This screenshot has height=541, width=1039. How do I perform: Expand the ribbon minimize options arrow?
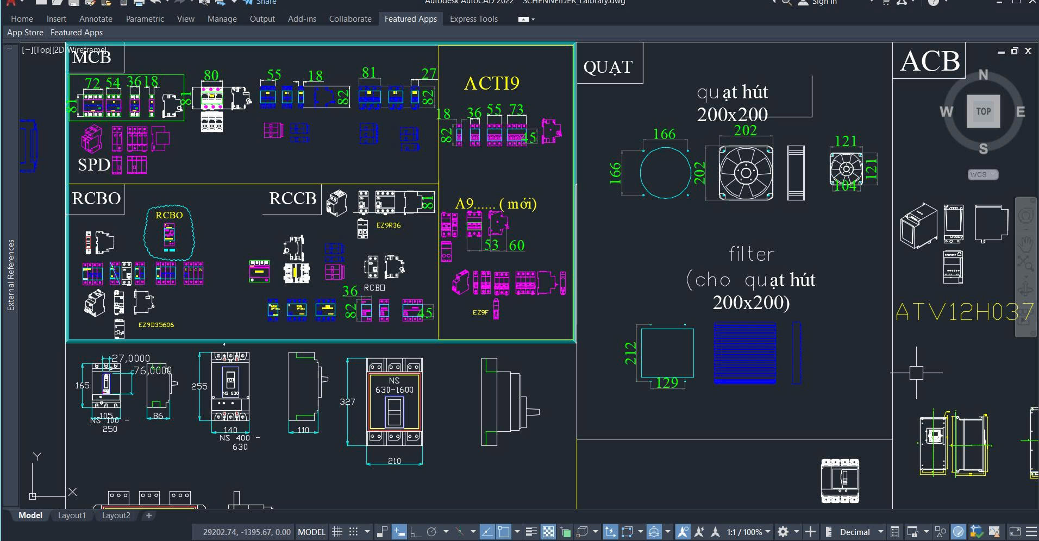(x=533, y=19)
